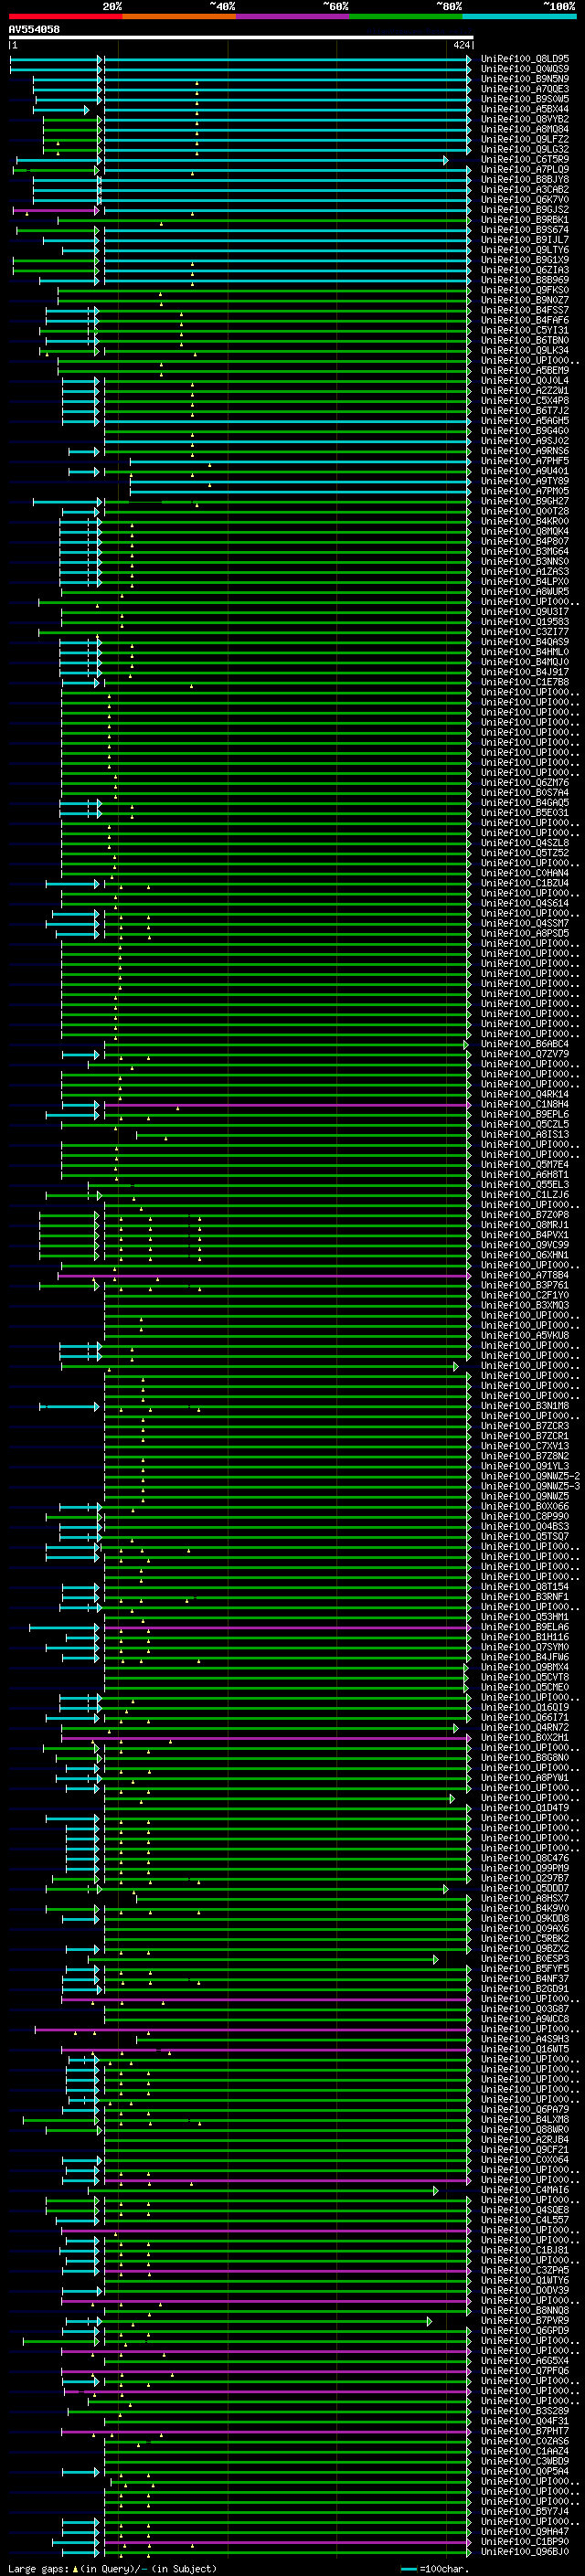The width and height of the screenshot is (585, 2576).
Task: Select label UniRef100_B3N1M8
Action: pyautogui.click(x=524, y=1406)
